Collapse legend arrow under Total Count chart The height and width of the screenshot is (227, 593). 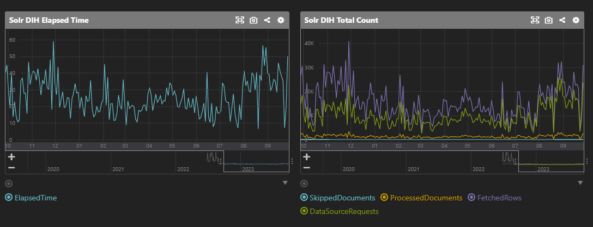[580, 183]
